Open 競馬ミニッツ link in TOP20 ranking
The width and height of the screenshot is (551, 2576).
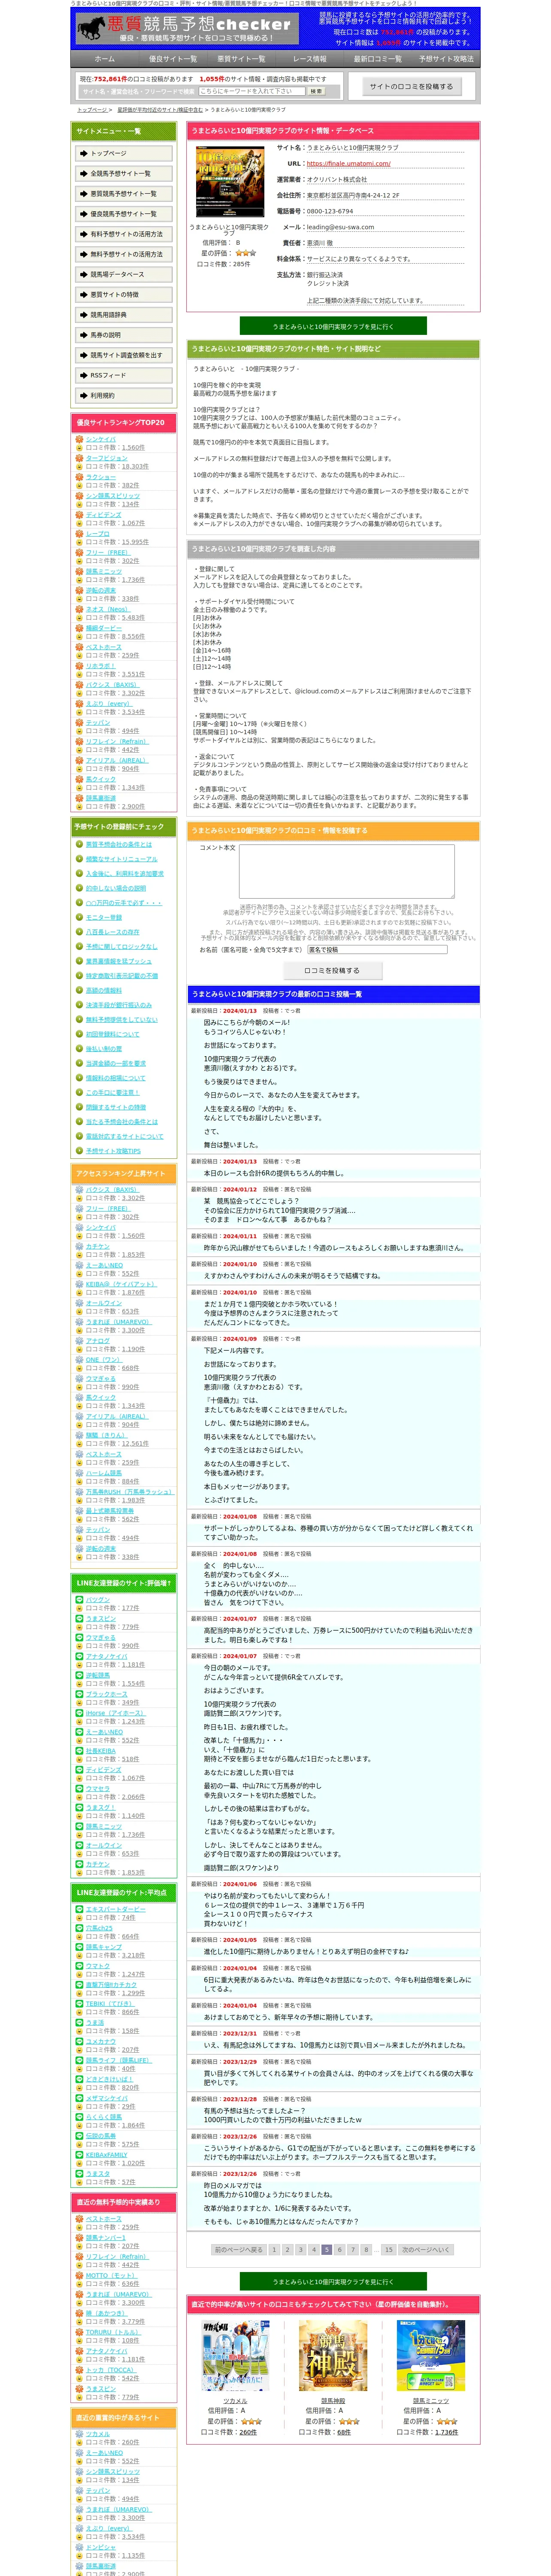(x=104, y=572)
